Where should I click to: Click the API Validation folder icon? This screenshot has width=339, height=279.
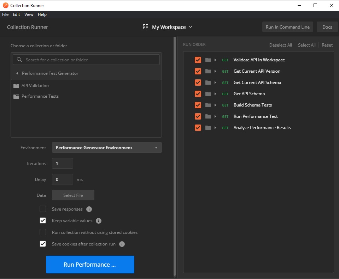click(16, 86)
